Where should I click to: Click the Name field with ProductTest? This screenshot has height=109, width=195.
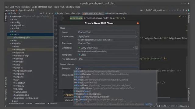(106, 32)
